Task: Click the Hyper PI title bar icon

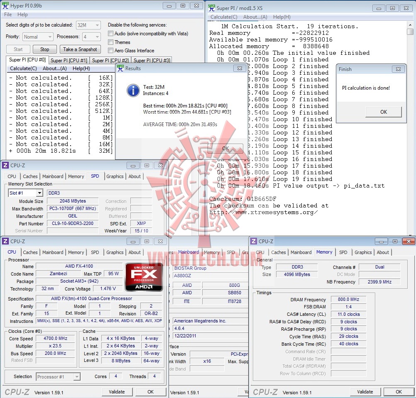Action: 5,5
